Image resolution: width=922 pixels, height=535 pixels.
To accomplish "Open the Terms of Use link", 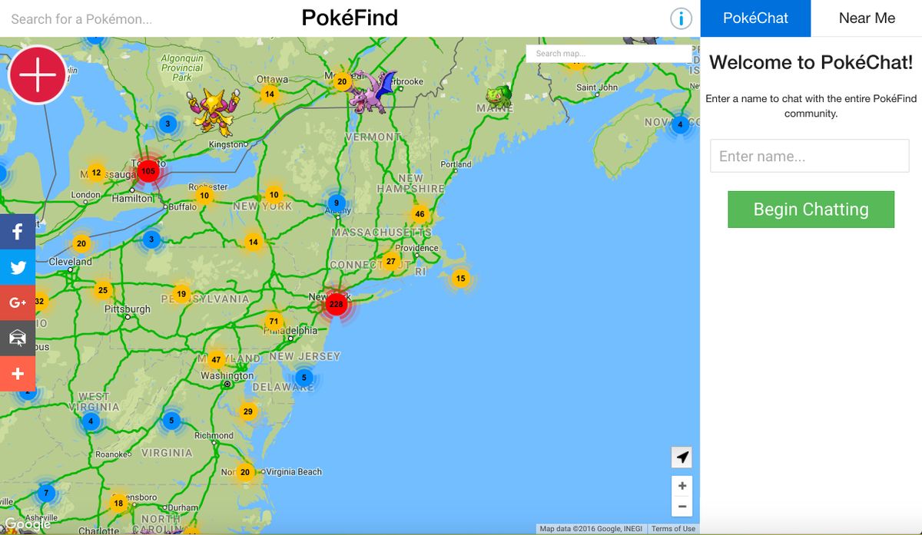I will coord(672,528).
